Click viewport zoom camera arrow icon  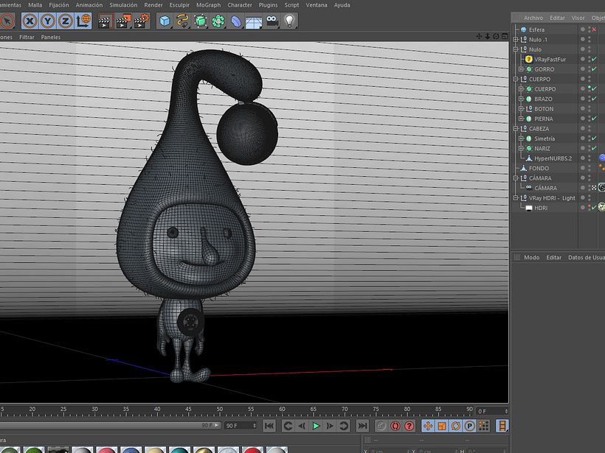click(488, 36)
